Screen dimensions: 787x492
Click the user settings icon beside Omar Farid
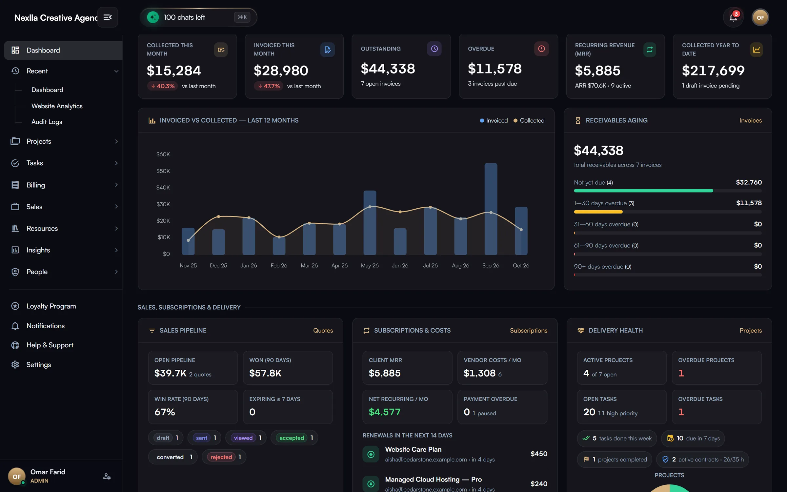point(107,476)
